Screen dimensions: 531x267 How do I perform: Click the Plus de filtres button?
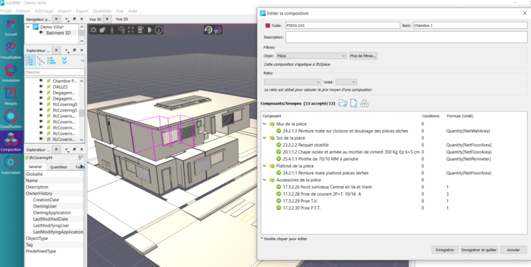point(364,55)
